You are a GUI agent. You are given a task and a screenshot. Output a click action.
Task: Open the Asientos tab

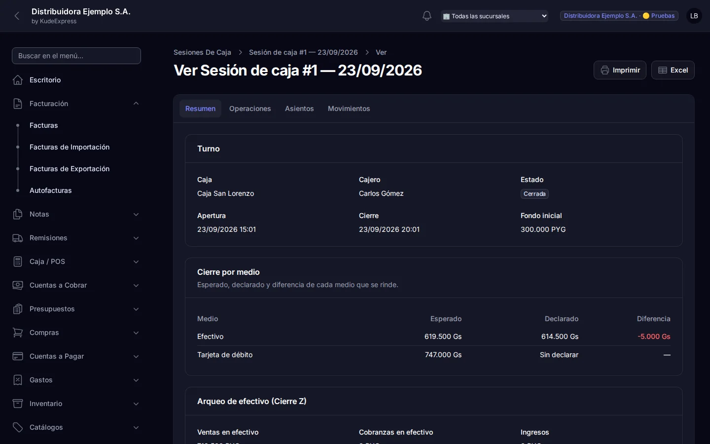point(299,109)
